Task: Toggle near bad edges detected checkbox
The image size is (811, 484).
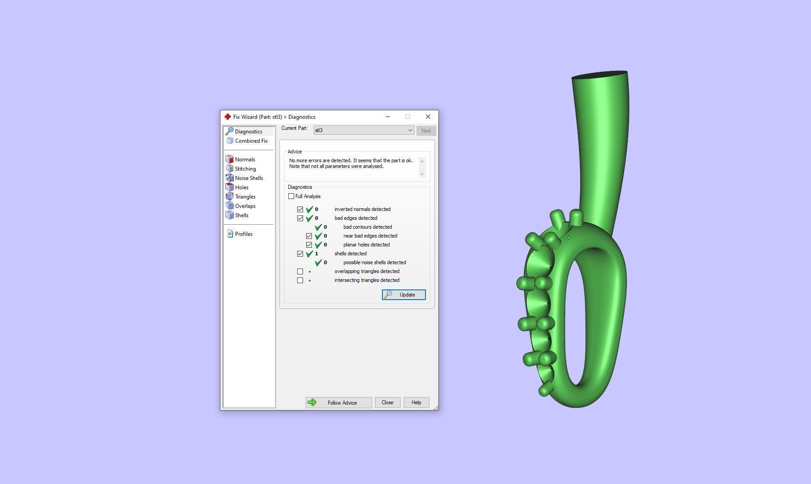Action: tap(309, 236)
